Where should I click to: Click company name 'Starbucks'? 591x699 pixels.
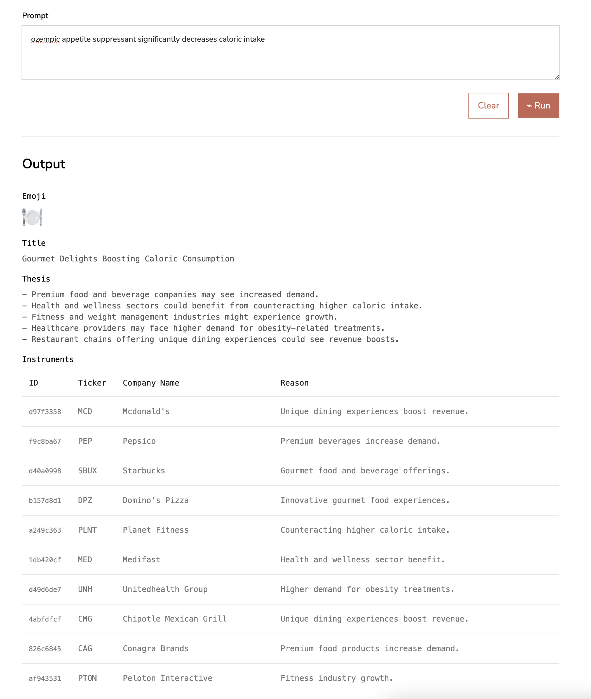144,471
